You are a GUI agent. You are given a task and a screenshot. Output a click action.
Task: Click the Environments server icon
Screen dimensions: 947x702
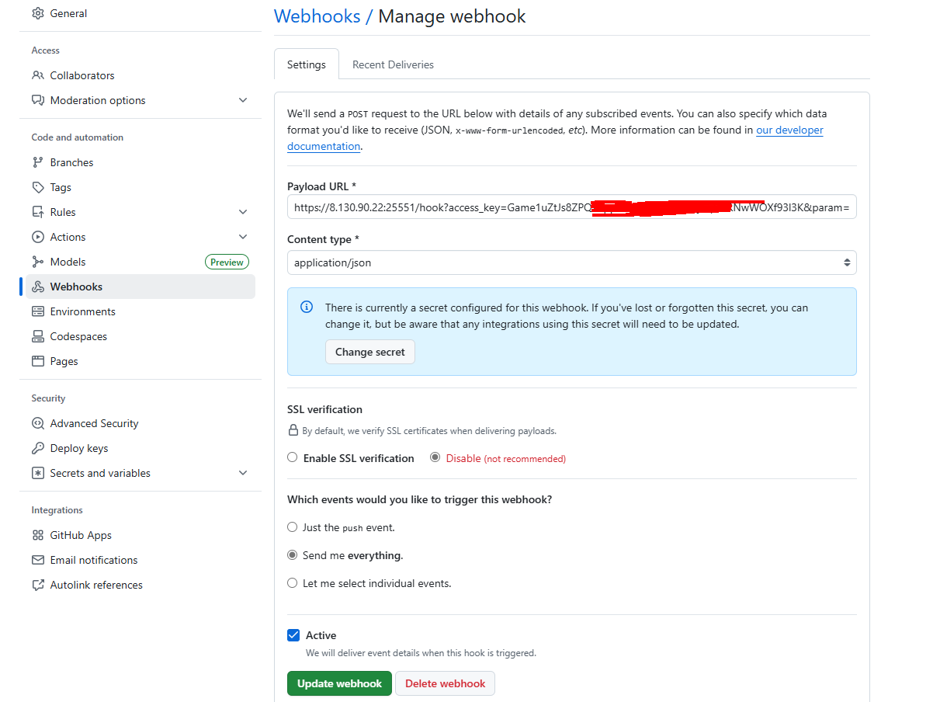point(37,311)
